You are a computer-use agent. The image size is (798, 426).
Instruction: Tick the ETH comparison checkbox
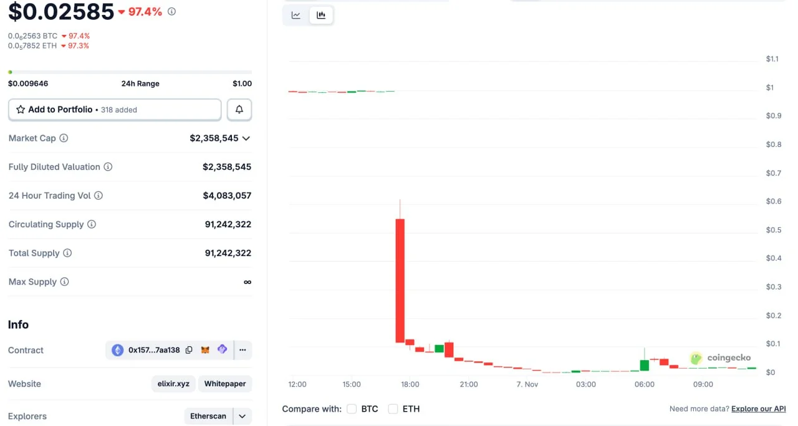(x=393, y=409)
